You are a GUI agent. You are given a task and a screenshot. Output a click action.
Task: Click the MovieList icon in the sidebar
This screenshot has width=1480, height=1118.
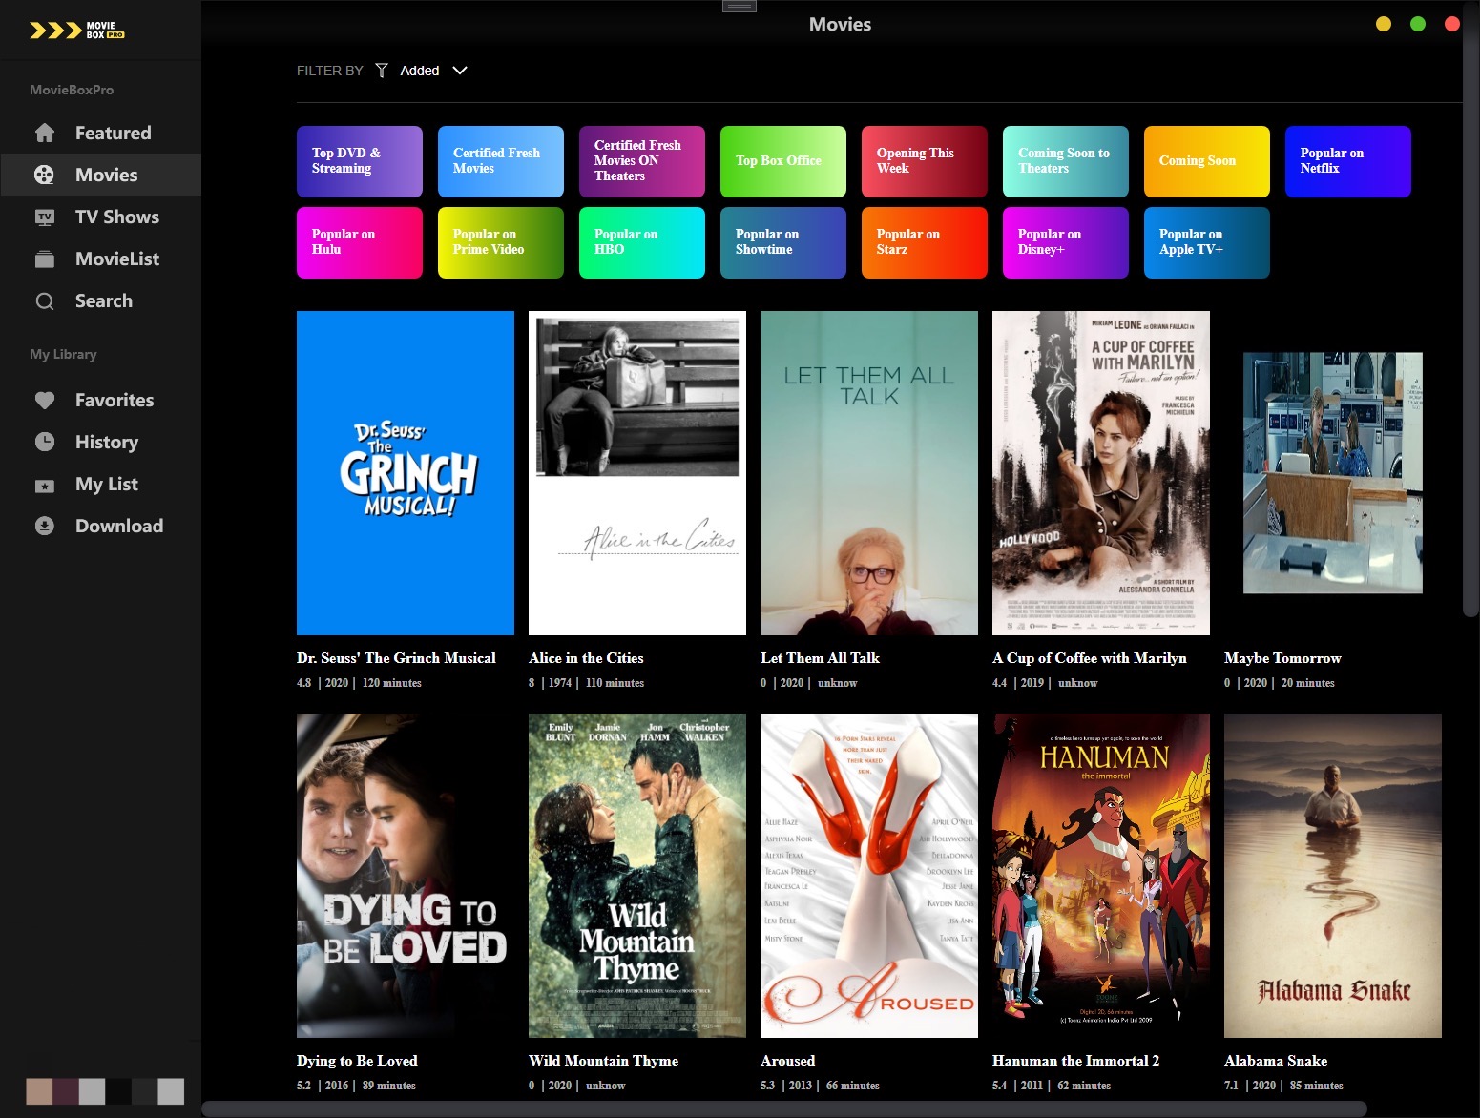[45, 259]
